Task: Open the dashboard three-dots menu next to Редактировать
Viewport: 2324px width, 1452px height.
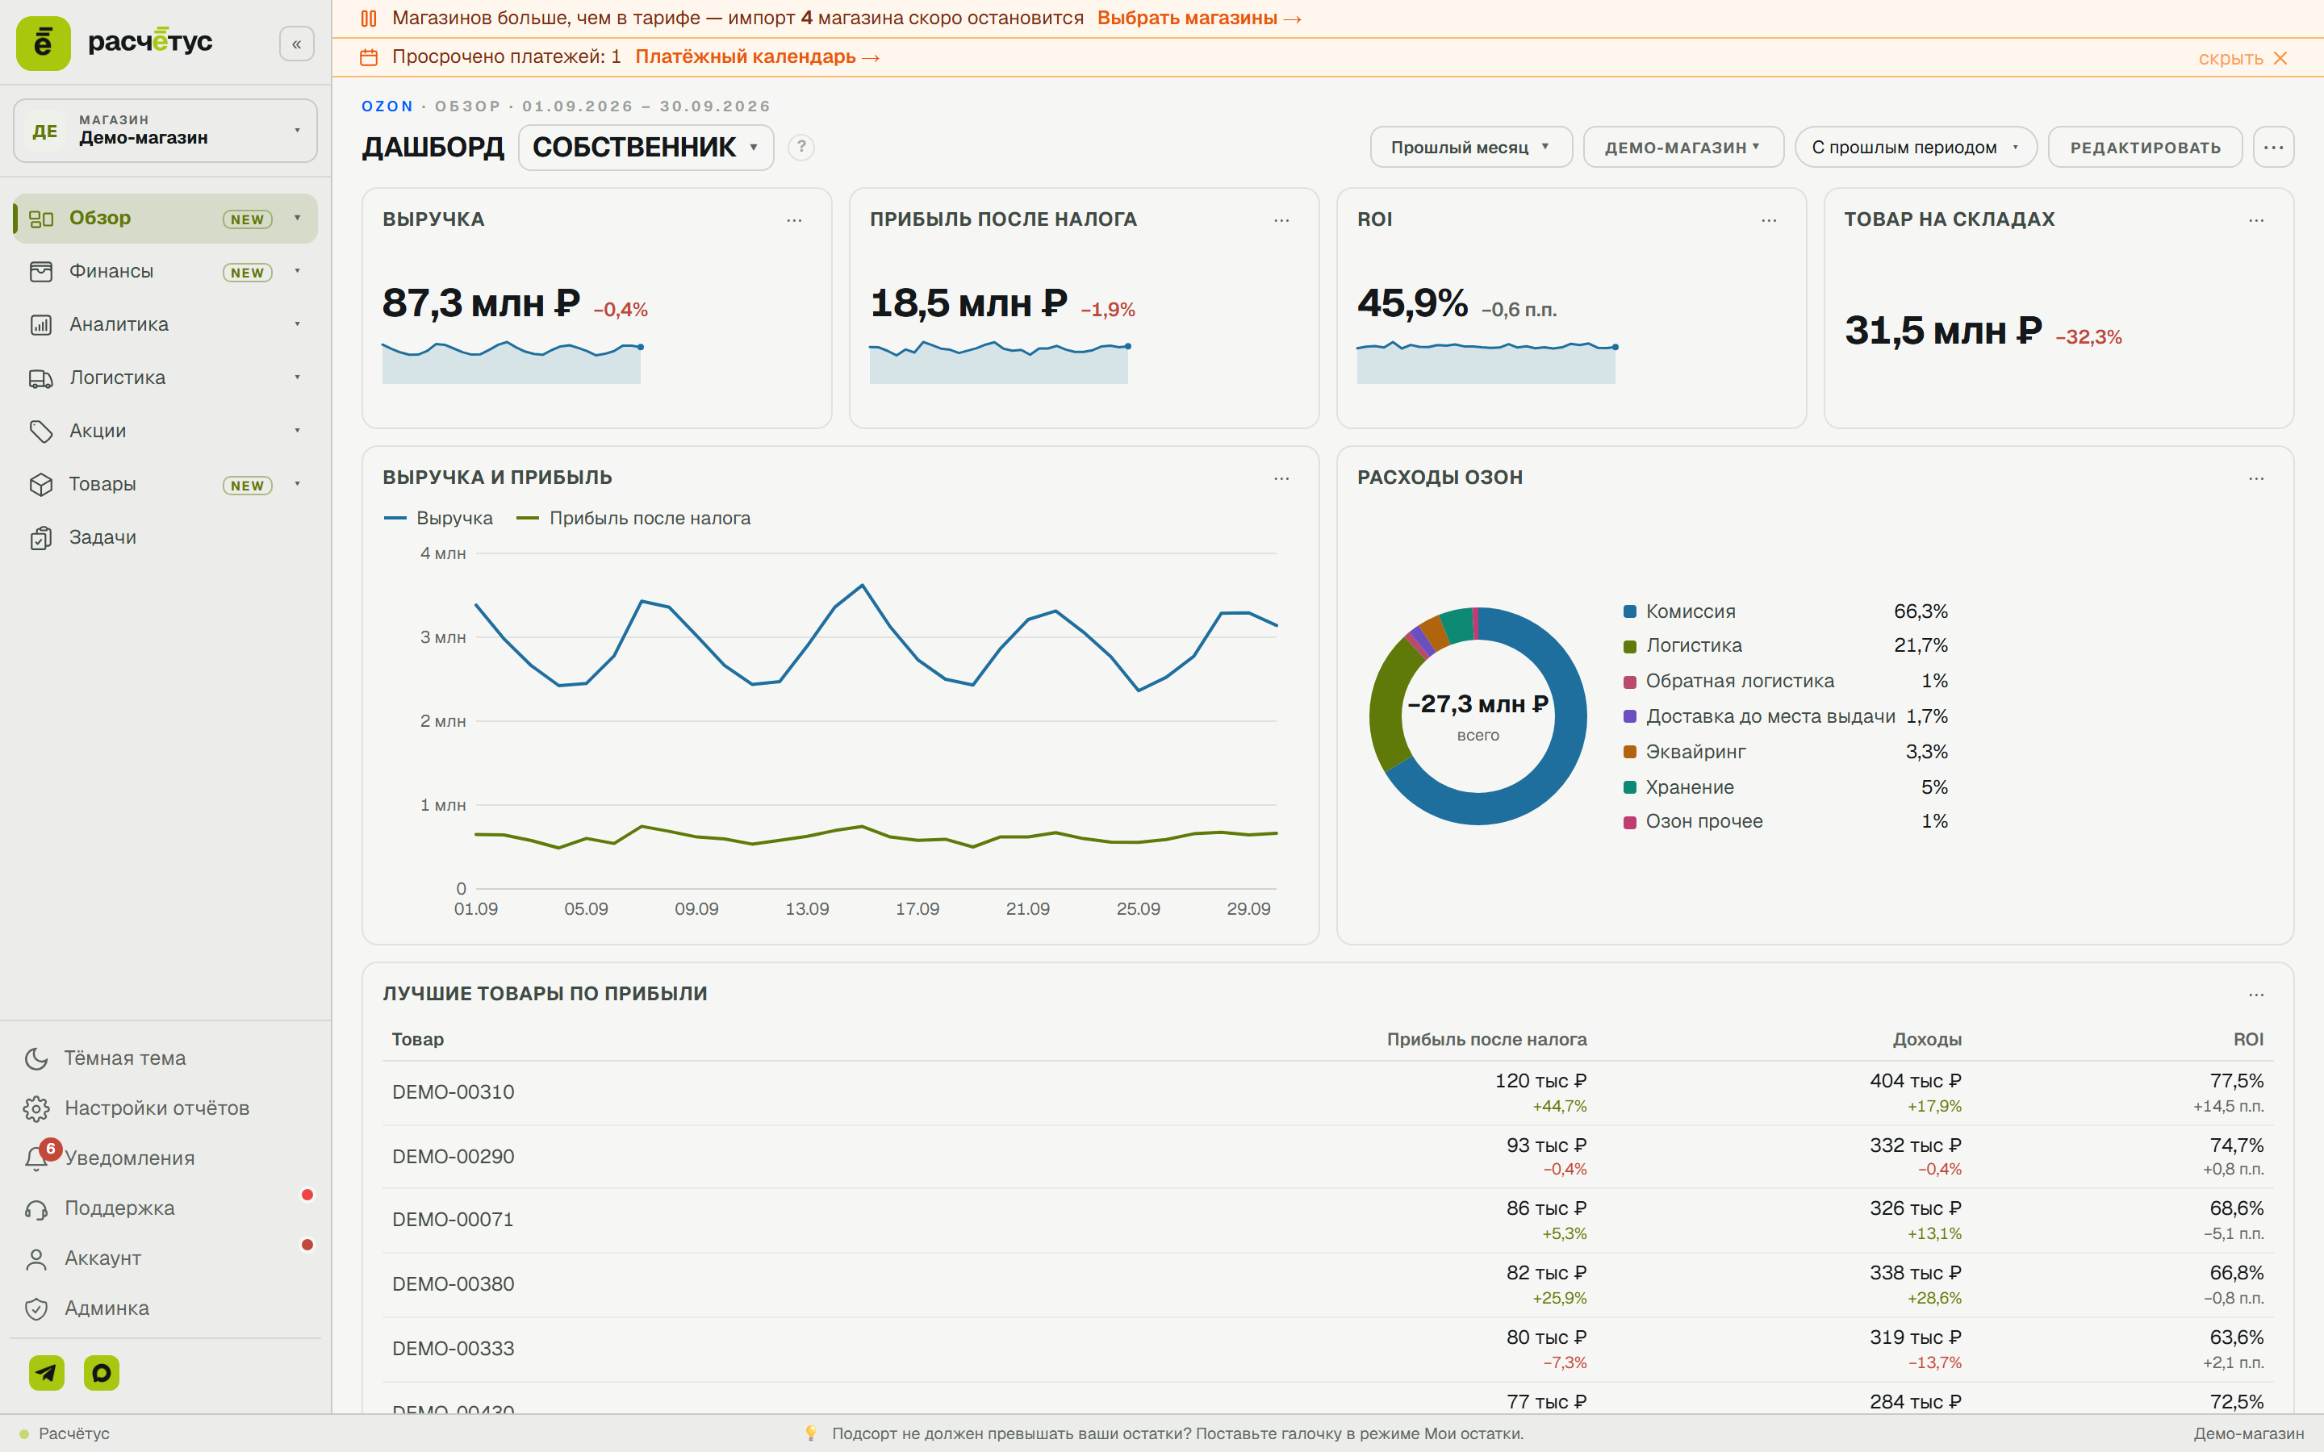Action: [x=2273, y=147]
